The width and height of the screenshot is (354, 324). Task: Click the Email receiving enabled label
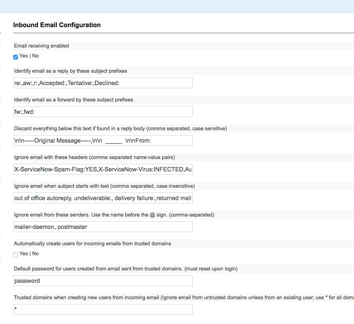click(41, 46)
